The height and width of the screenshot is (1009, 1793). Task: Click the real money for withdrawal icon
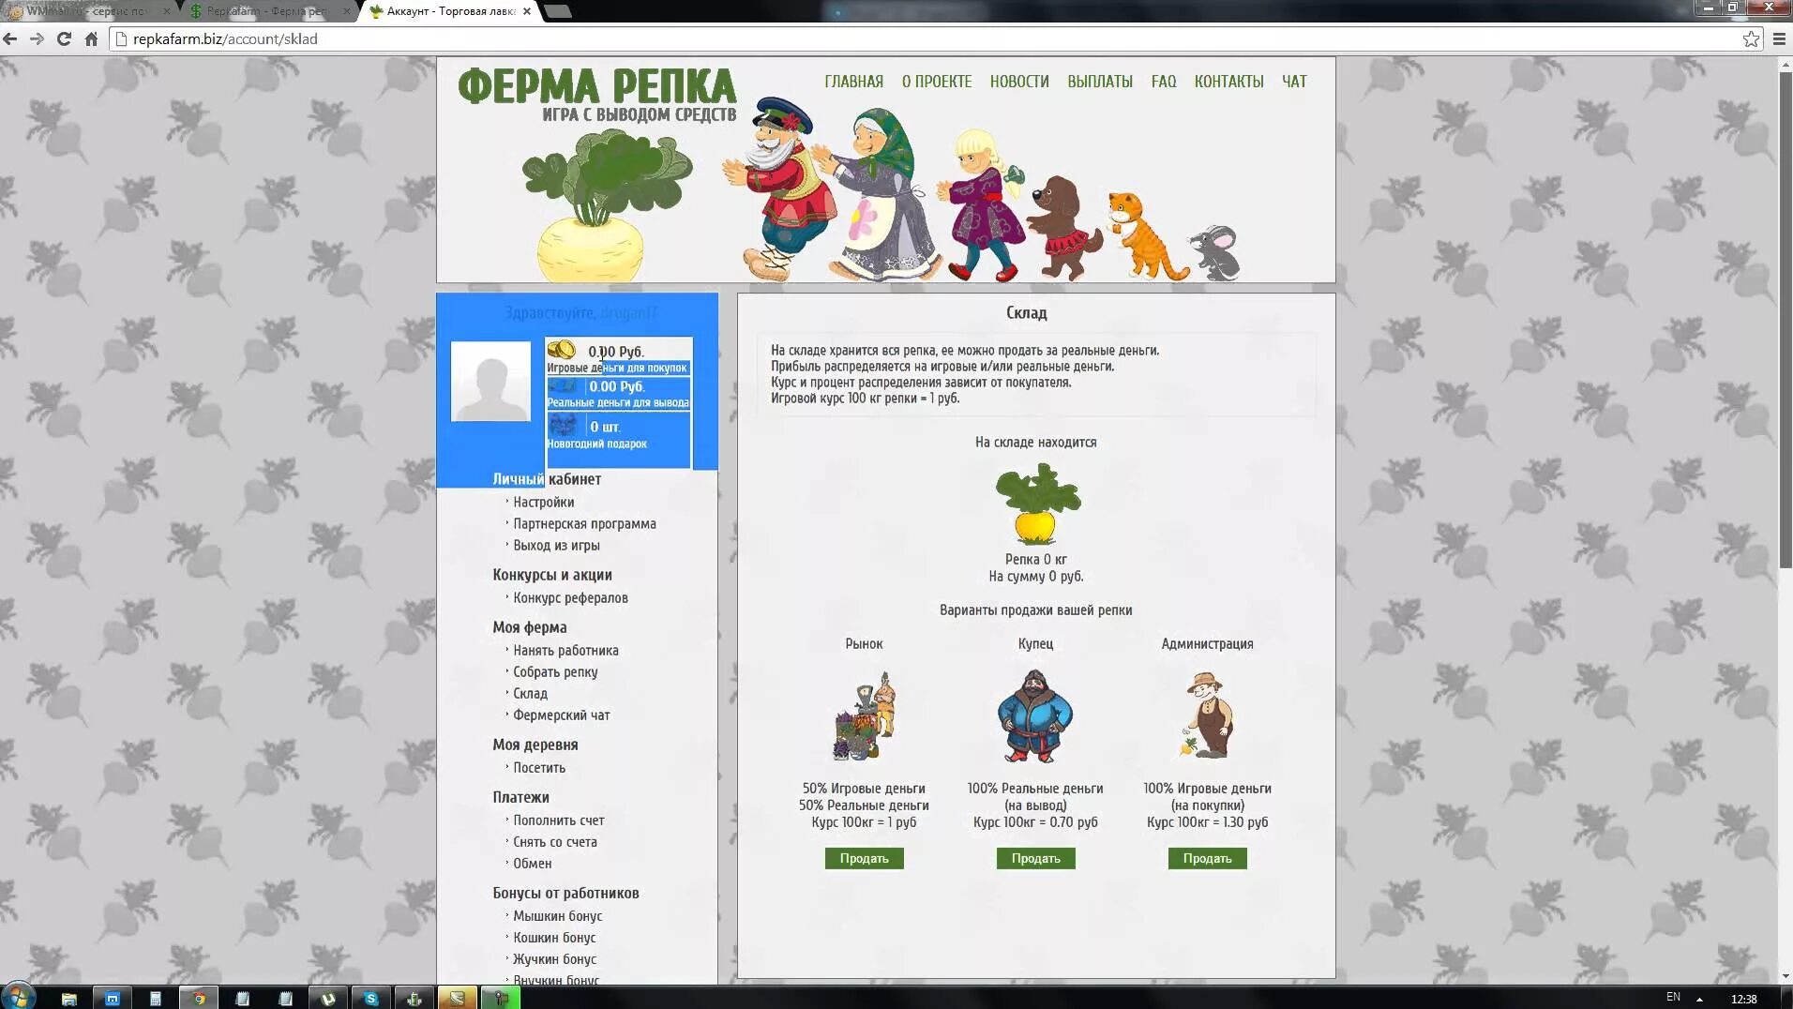coord(563,385)
